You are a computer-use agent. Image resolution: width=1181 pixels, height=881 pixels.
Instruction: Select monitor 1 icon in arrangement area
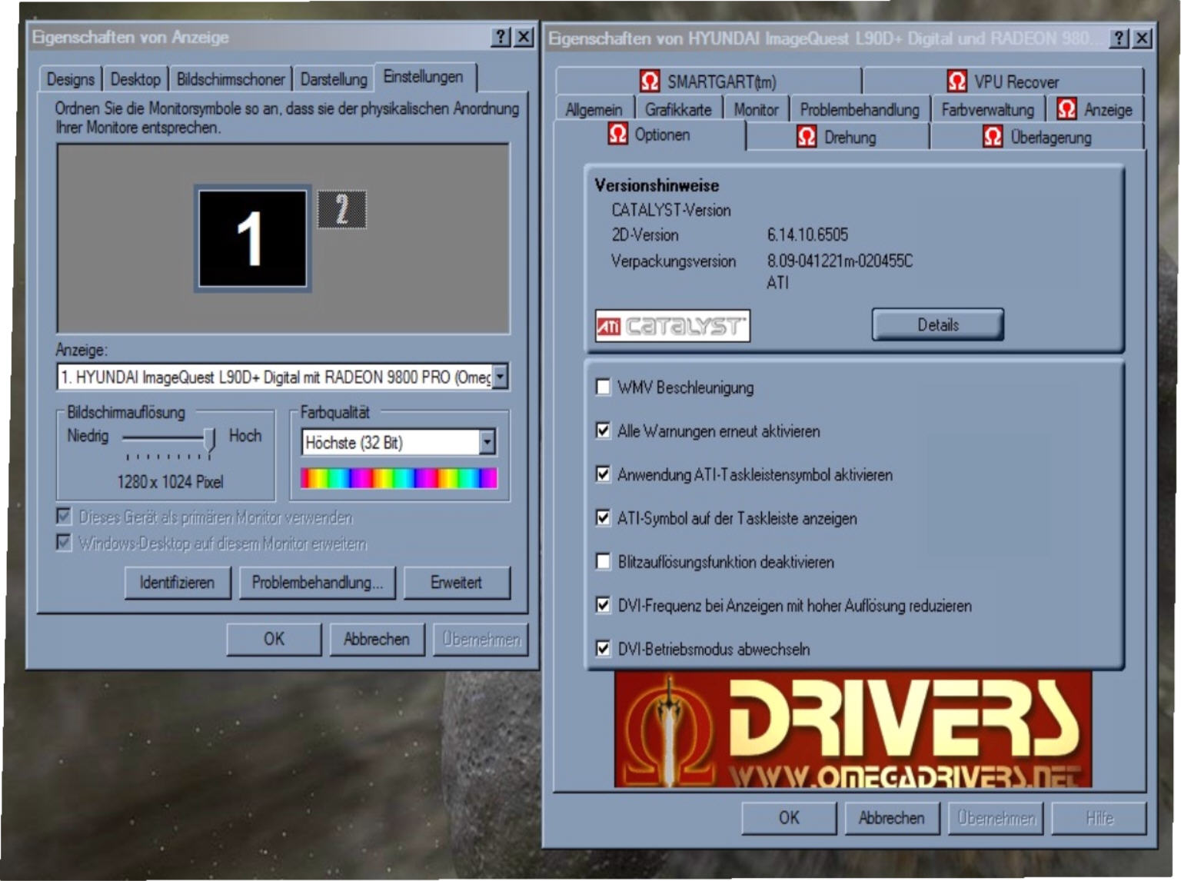click(x=252, y=238)
